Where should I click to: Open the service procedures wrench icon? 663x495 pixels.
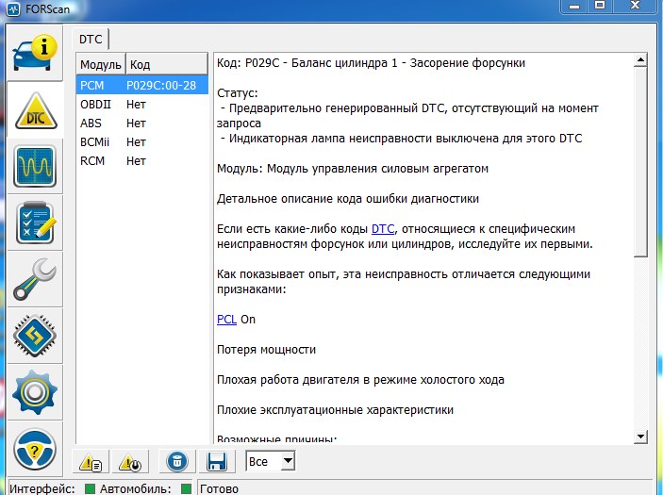[x=35, y=279]
